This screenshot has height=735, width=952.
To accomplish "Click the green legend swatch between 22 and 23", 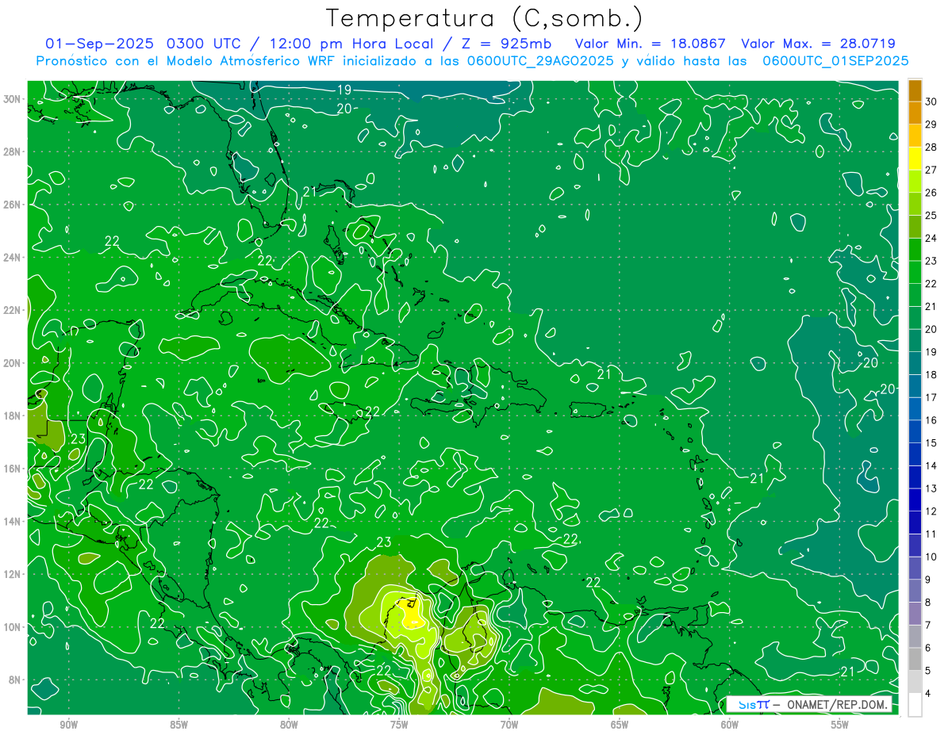I will point(915,272).
